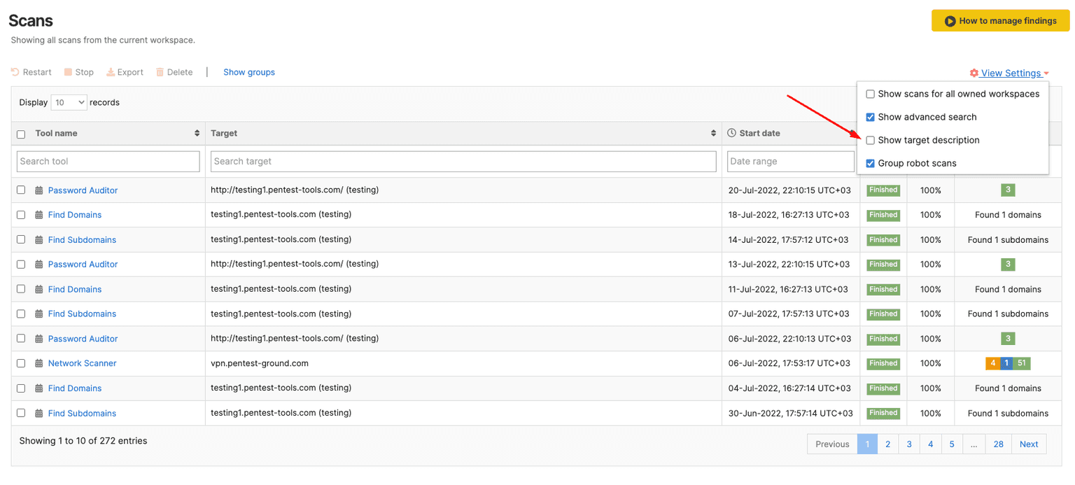
Task: Click the Show groups link
Action: pyautogui.click(x=249, y=72)
